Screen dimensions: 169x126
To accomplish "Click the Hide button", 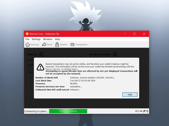I will (x=130, y=95).
